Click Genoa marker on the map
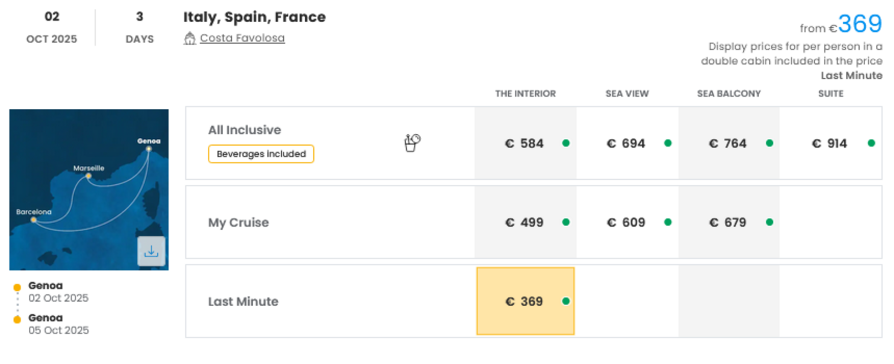894x364 pixels. [148, 149]
